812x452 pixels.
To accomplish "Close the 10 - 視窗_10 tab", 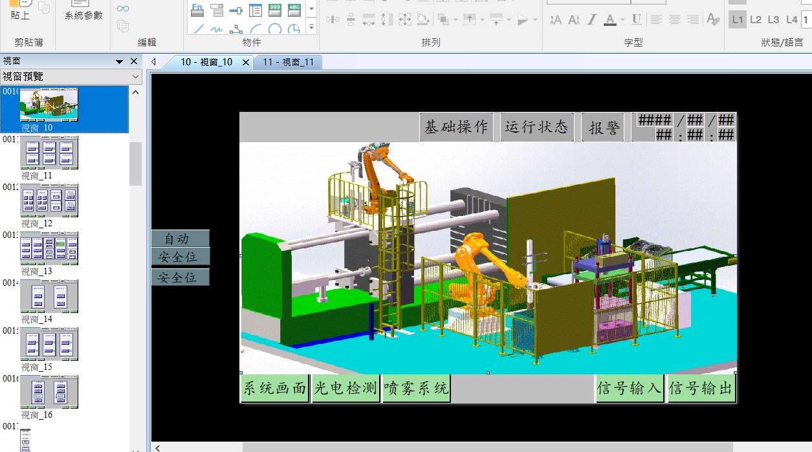I will click(x=246, y=63).
